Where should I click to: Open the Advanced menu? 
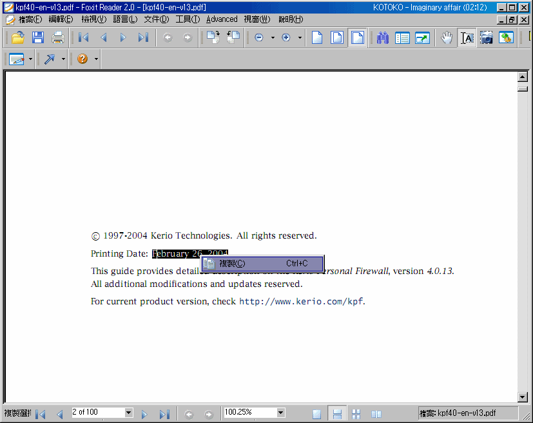click(x=222, y=19)
